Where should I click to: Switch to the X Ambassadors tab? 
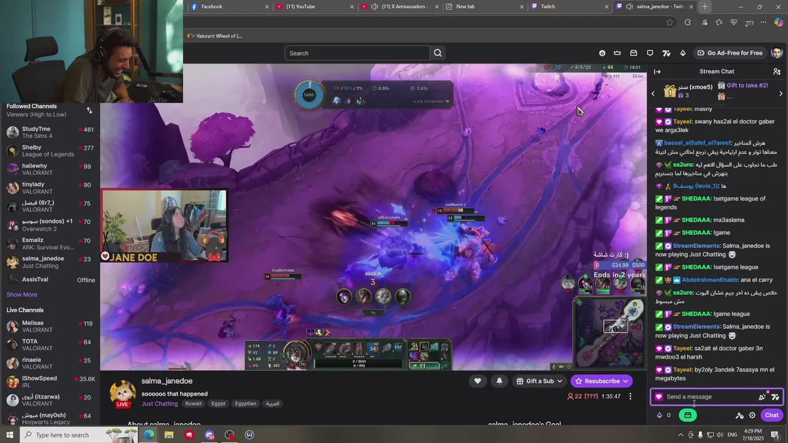pos(400,7)
